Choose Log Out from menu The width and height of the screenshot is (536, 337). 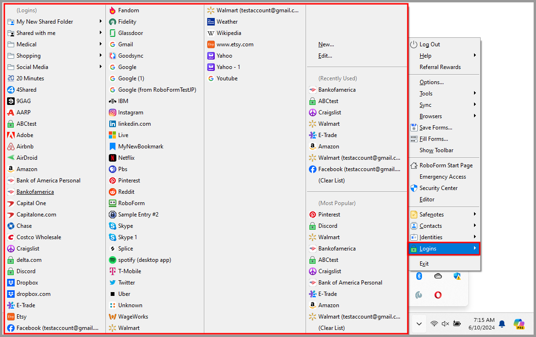(x=444, y=44)
